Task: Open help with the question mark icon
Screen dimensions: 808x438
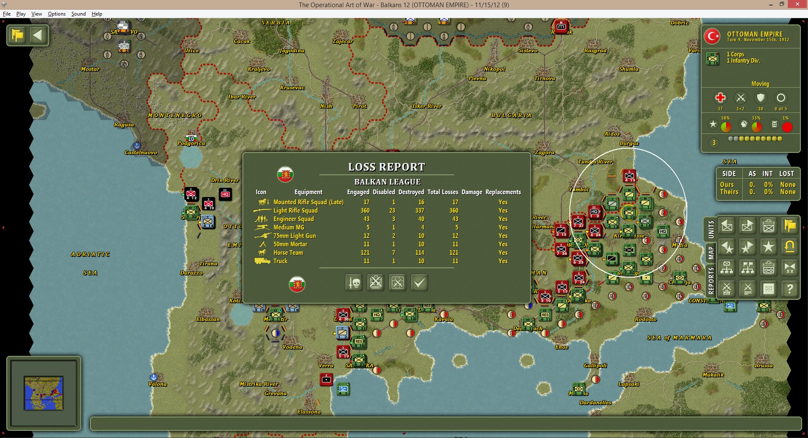Action: click(x=790, y=289)
